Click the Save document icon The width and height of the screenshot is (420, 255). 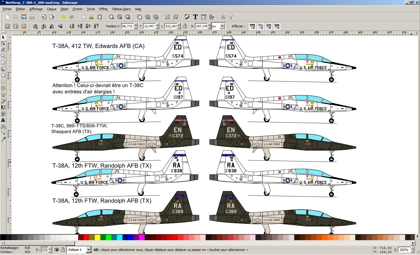24,17
